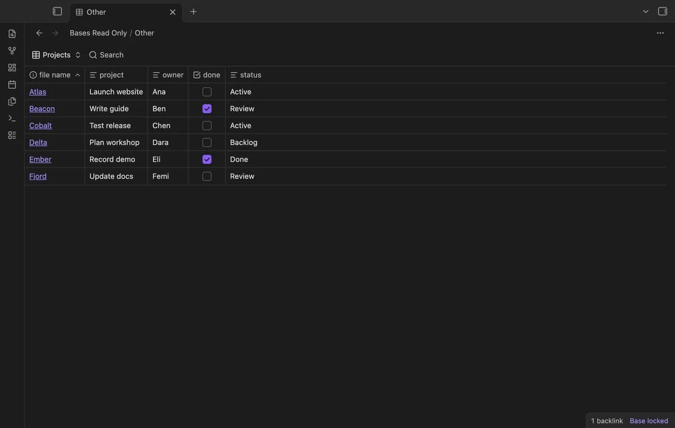Click owner cell Ben

click(x=168, y=109)
